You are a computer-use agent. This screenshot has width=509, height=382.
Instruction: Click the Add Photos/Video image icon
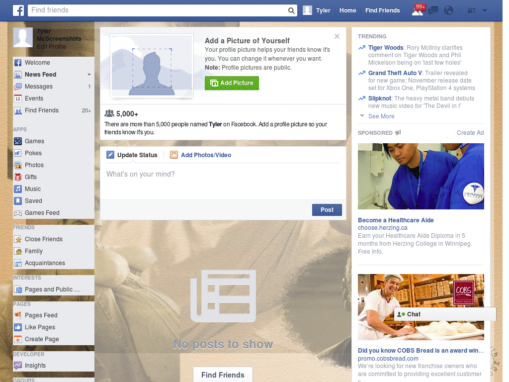coord(174,155)
